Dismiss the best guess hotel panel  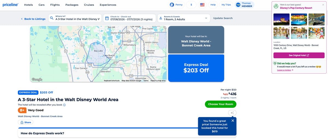(323, 5)
